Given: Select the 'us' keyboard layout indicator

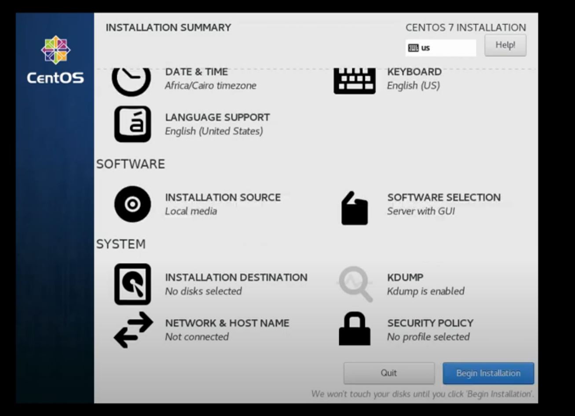Looking at the screenshot, I should (x=441, y=48).
